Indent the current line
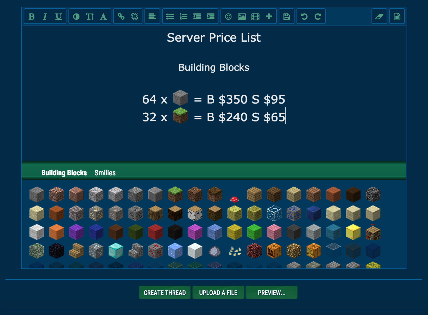428x315 pixels. point(211,17)
